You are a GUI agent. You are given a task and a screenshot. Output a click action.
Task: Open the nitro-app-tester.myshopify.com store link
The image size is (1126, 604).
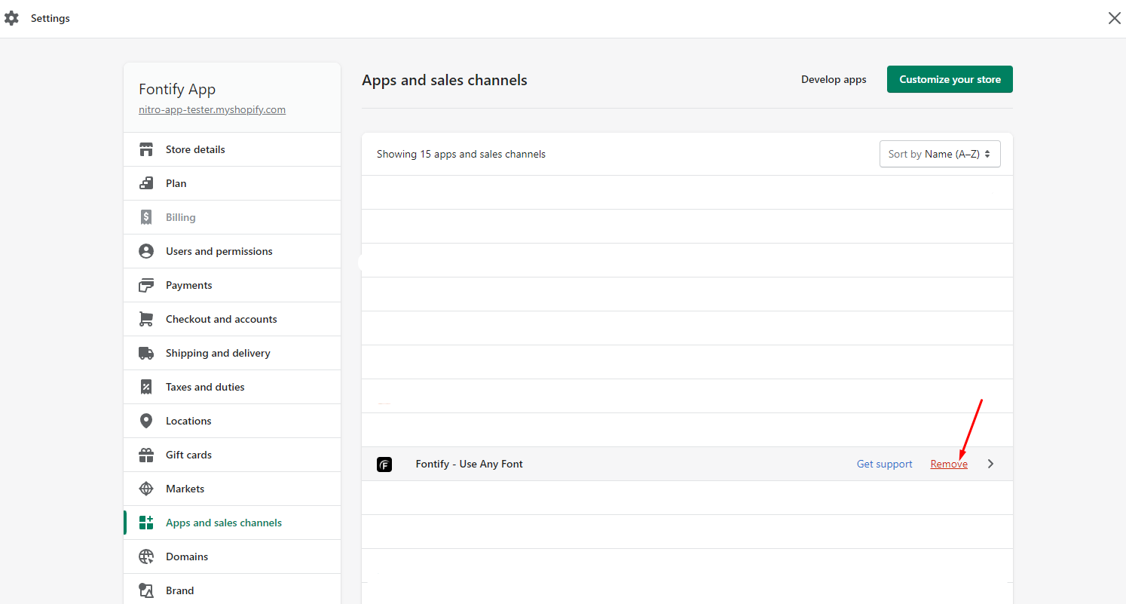212,109
